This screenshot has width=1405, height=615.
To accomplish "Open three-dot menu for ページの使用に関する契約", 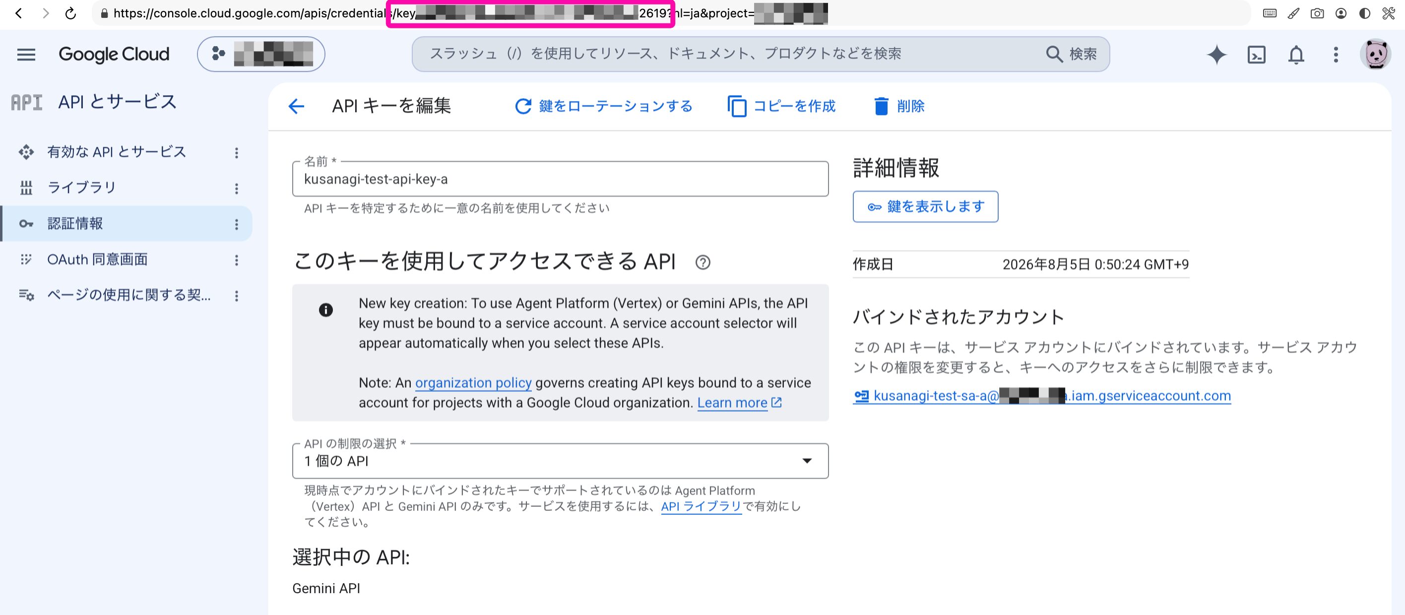I will pyautogui.click(x=236, y=296).
